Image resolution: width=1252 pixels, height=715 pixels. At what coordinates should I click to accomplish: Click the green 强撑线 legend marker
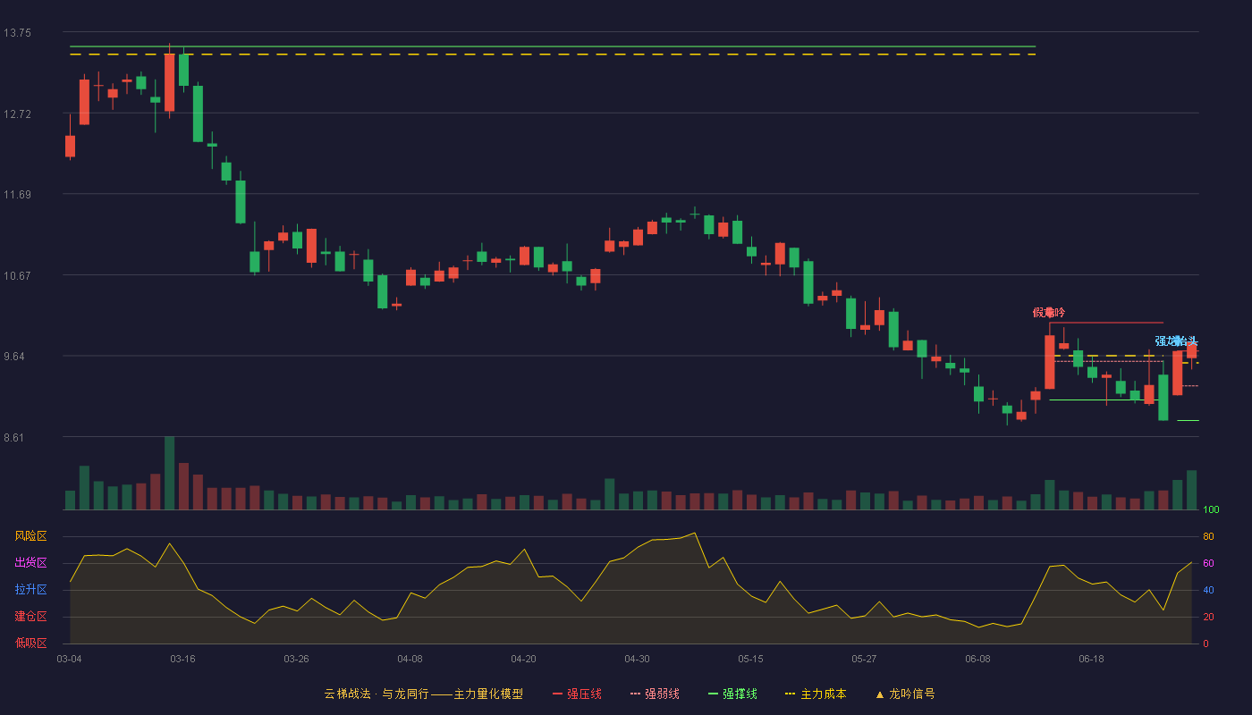(x=714, y=694)
